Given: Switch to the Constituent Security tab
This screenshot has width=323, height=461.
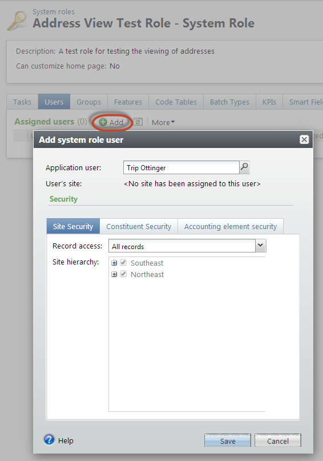Looking at the screenshot, I should 139,226.
